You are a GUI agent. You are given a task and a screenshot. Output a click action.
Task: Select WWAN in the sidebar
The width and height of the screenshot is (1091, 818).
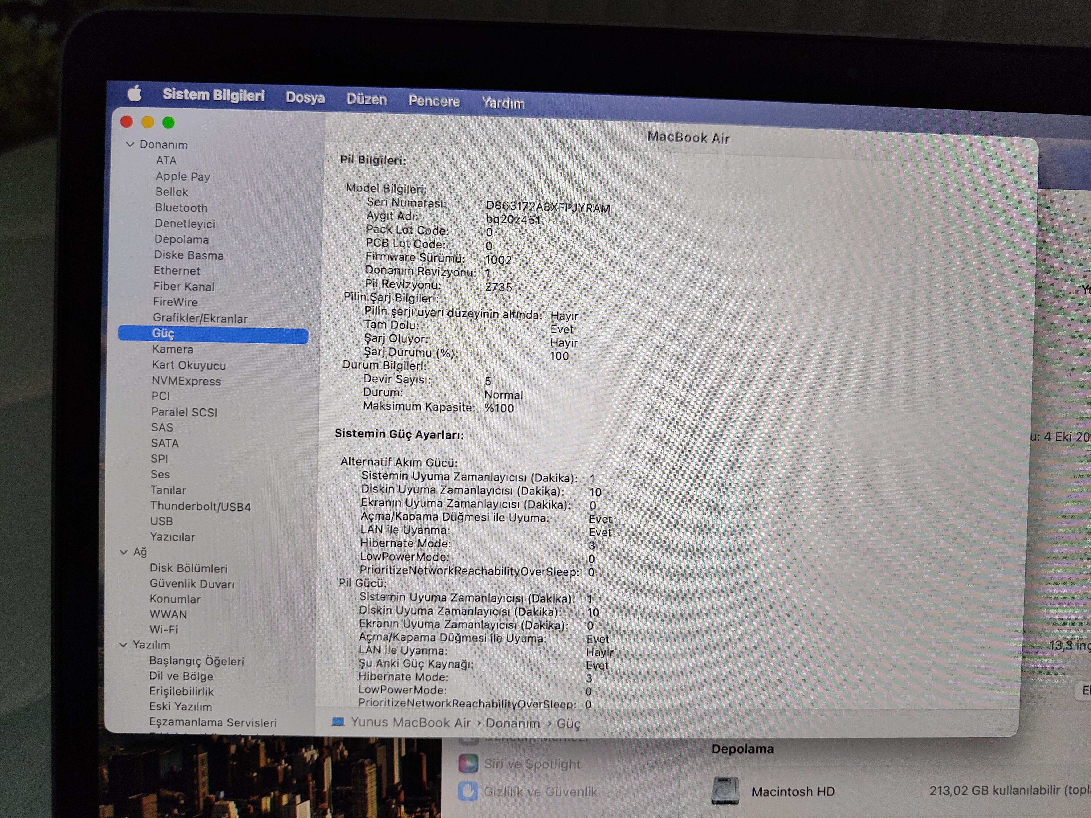(x=168, y=614)
